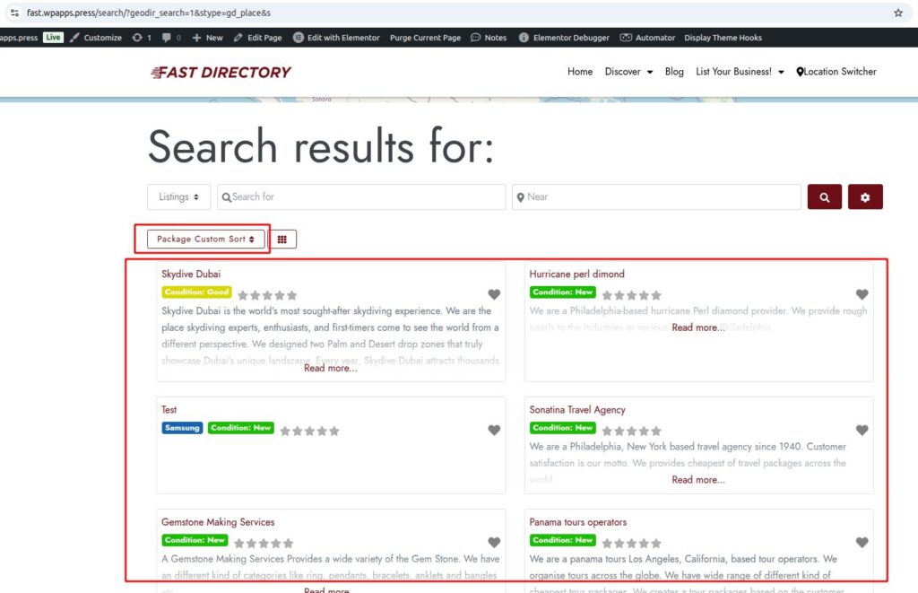Expand the Discover menu

coord(628,72)
